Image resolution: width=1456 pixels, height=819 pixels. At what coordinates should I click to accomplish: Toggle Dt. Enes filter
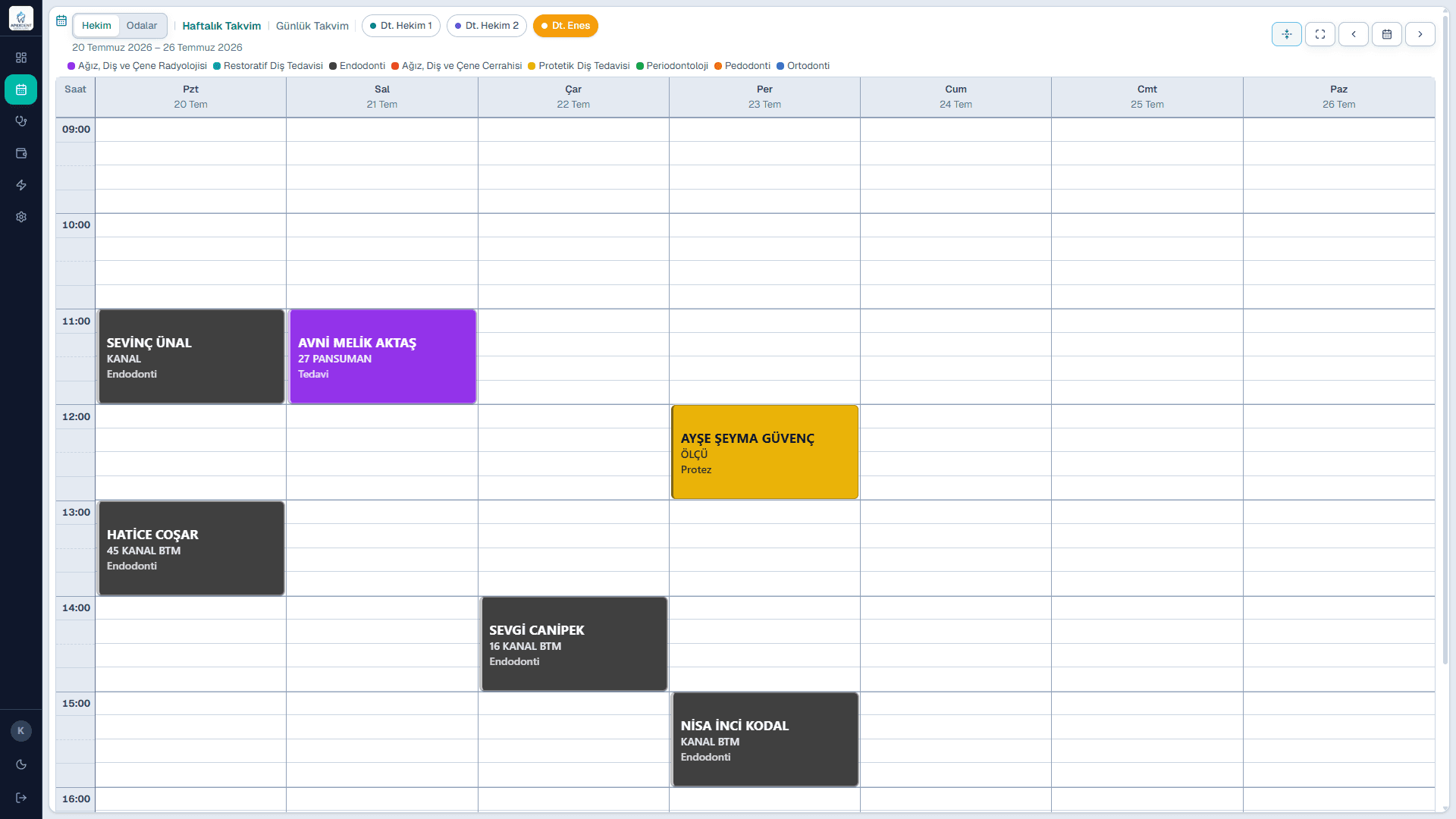566,26
